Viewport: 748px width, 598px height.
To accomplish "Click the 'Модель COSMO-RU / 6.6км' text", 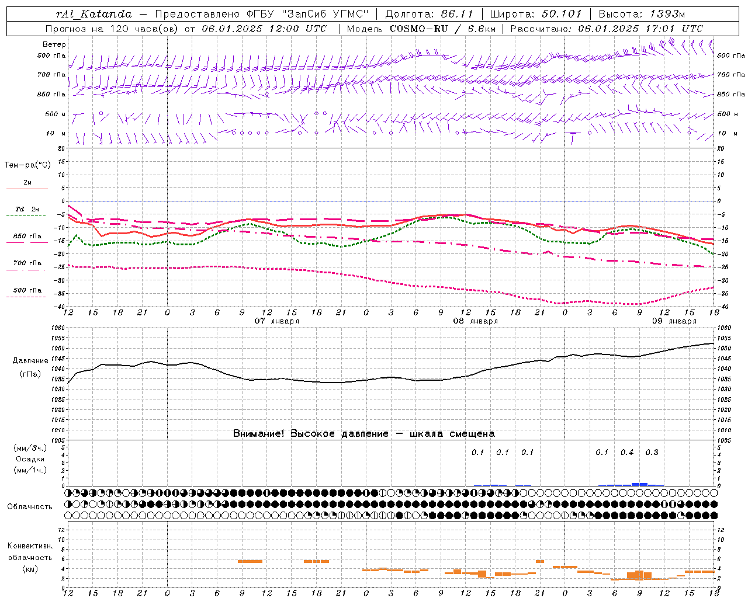I will coord(421,29).
